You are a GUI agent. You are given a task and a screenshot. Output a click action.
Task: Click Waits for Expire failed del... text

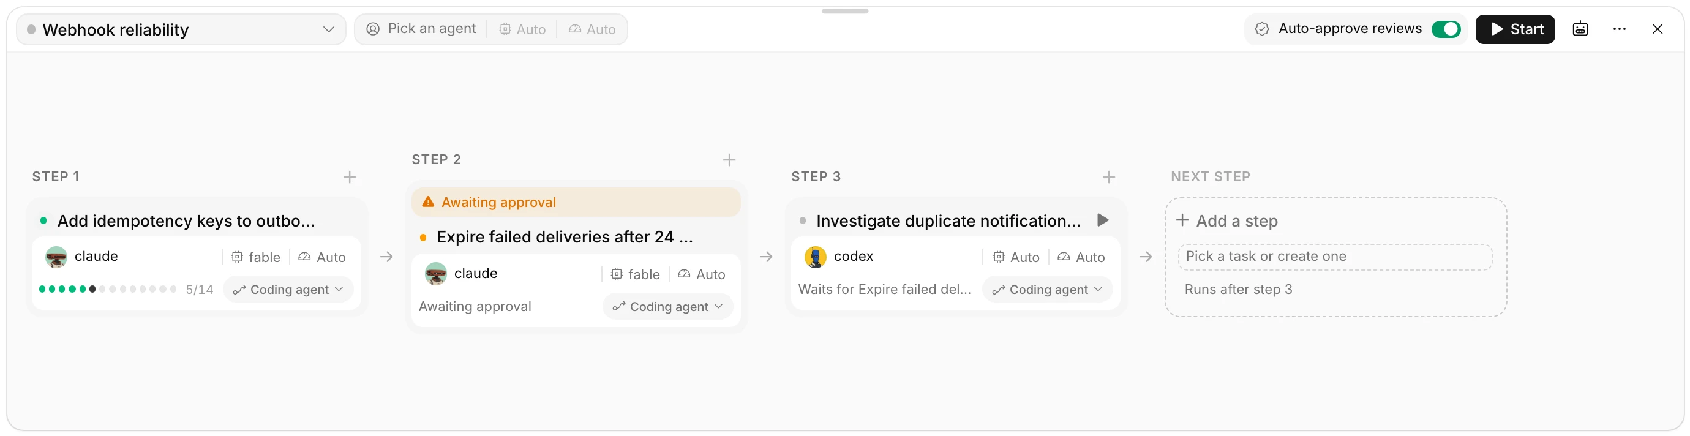pos(884,289)
